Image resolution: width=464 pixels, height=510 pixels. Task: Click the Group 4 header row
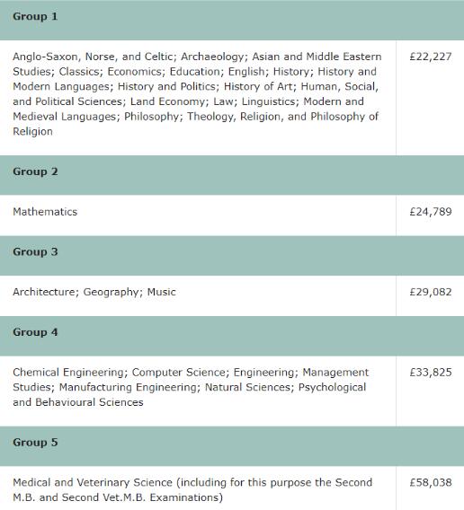pyautogui.click(x=232, y=336)
